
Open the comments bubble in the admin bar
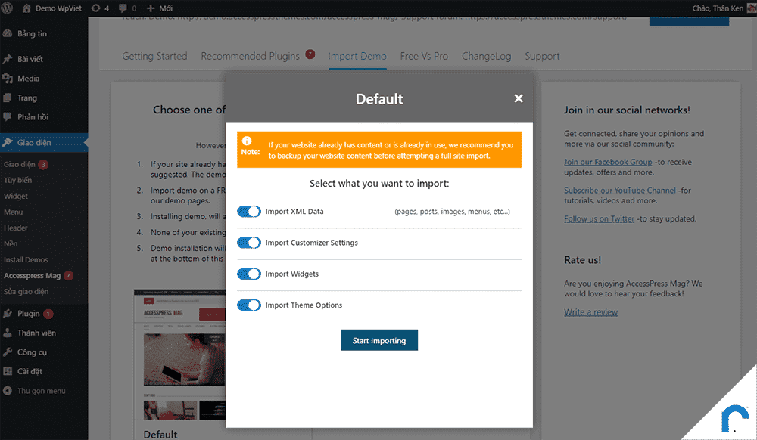[x=127, y=8]
